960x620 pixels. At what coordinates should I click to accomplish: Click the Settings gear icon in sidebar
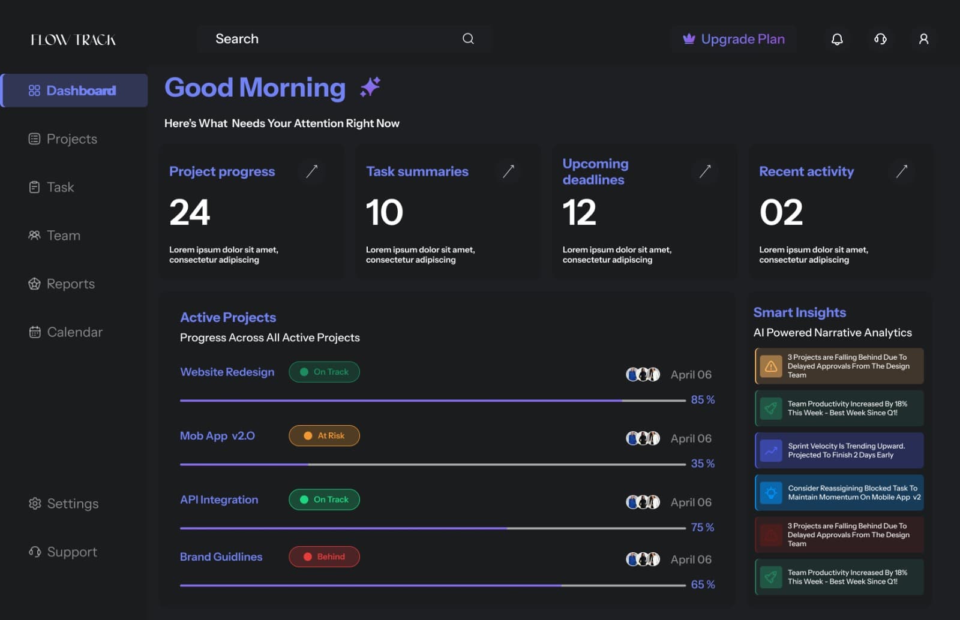35,503
